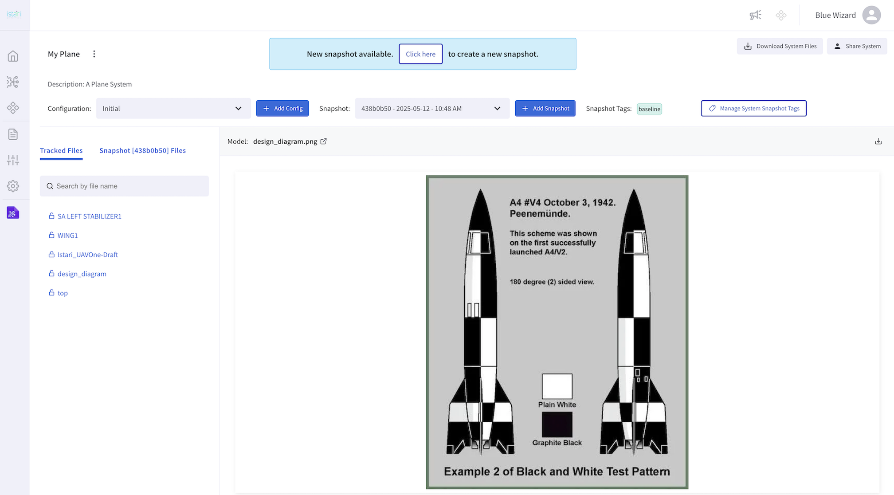Click the lock icon beside WING1
Viewport: 894px width, 495px height.
click(x=51, y=235)
